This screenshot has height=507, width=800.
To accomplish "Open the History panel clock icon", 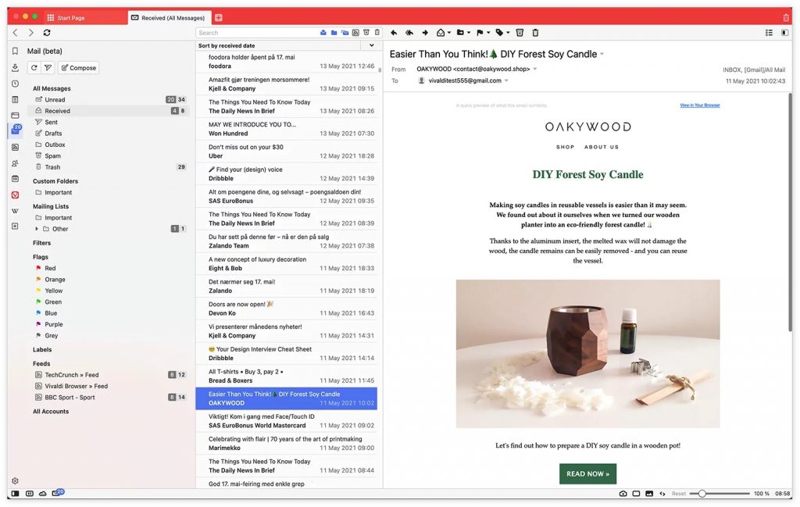I will (15, 84).
